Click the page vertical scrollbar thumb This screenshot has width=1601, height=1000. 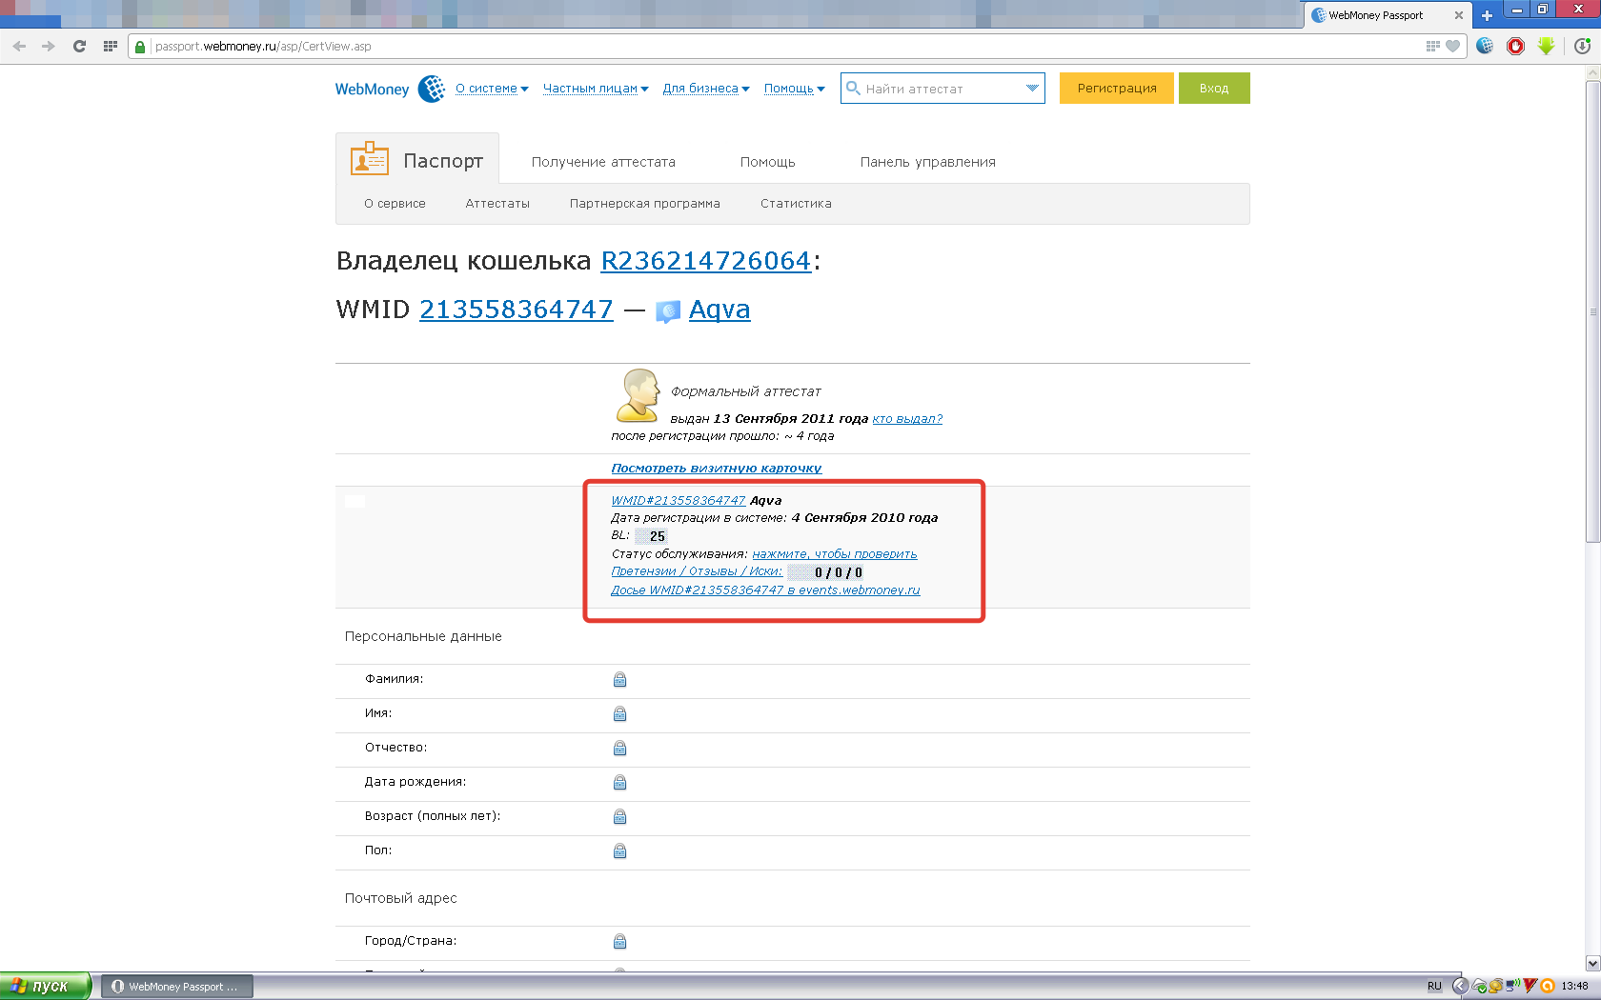pyautogui.click(x=1592, y=312)
